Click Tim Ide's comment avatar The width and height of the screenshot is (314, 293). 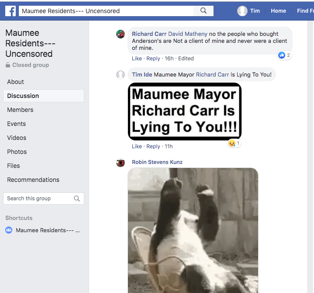click(121, 75)
